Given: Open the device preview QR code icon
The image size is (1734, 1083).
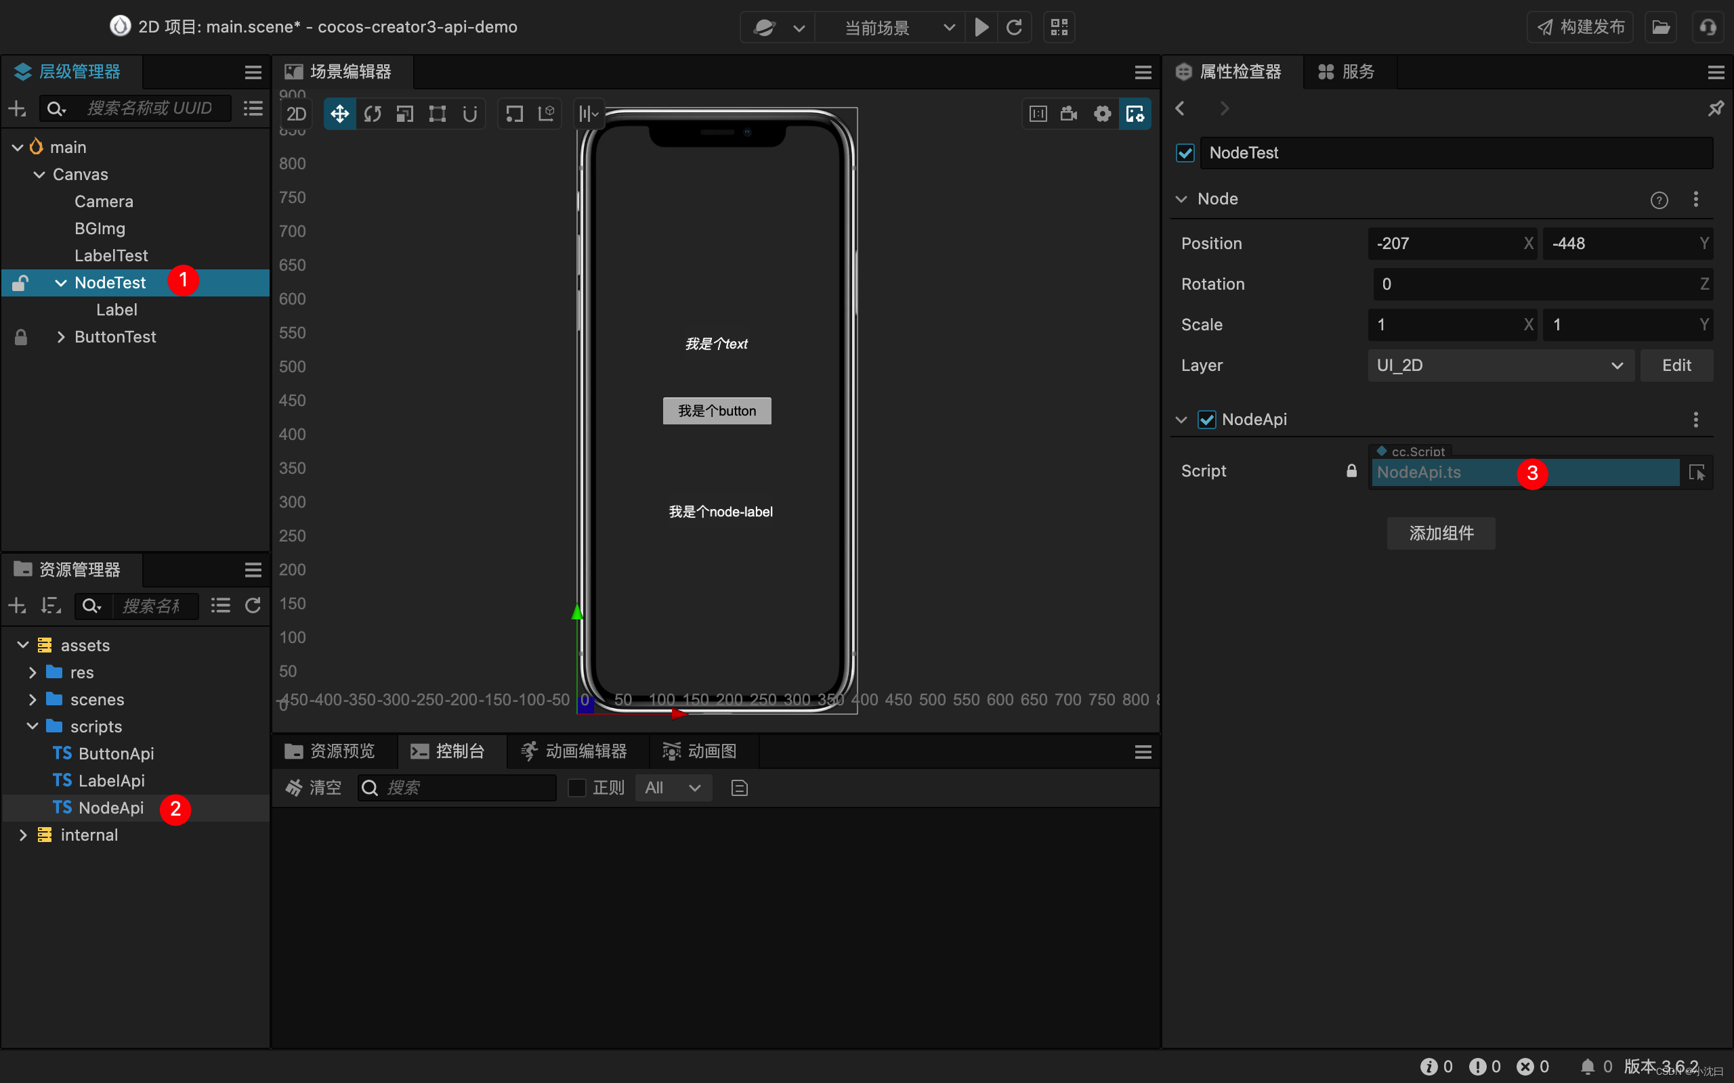Looking at the screenshot, I should (x=1059, y=27).
